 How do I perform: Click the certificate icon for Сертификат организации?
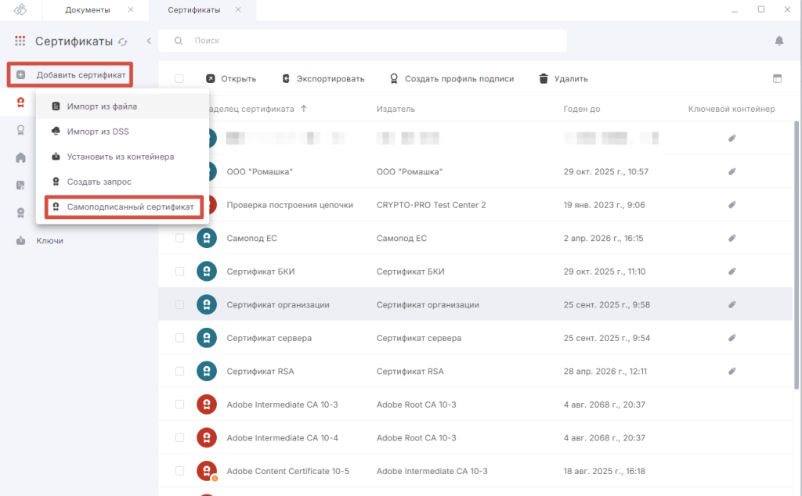point(207,304)
